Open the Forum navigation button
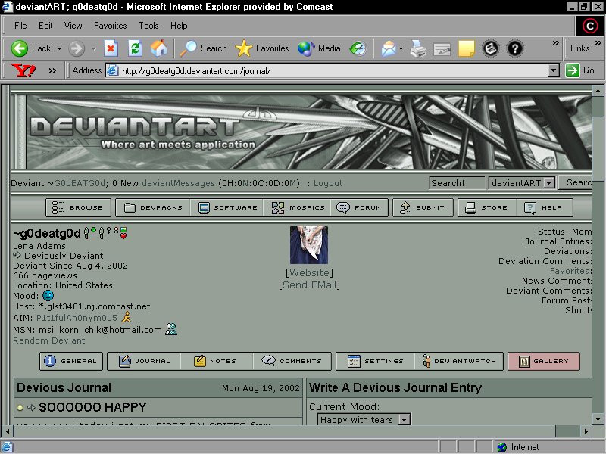 359,207
